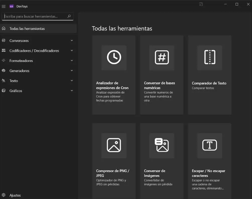This screenshot has height=199, width=252.
Task: Open the Formateadores menu item
Action: pyautogui.click(x=21, y=61)
